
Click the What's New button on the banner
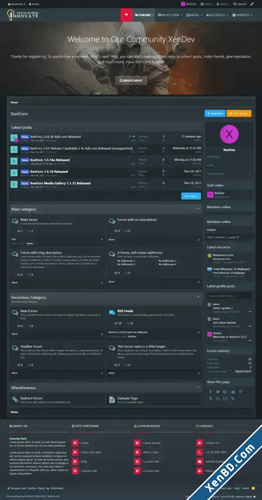coord(131,80)
